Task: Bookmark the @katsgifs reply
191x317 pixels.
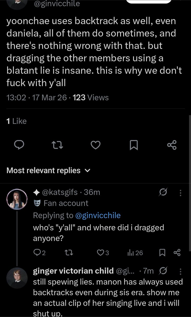Action: coord(161,253)
